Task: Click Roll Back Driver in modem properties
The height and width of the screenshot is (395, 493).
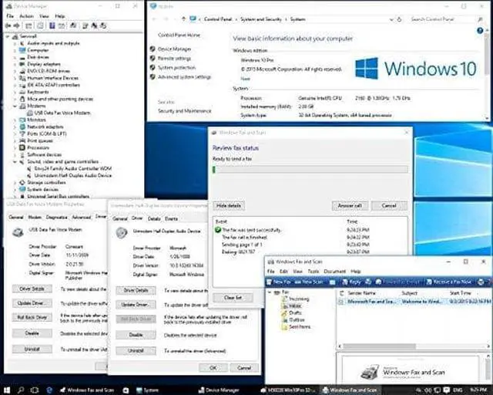Action: [32, 318]
